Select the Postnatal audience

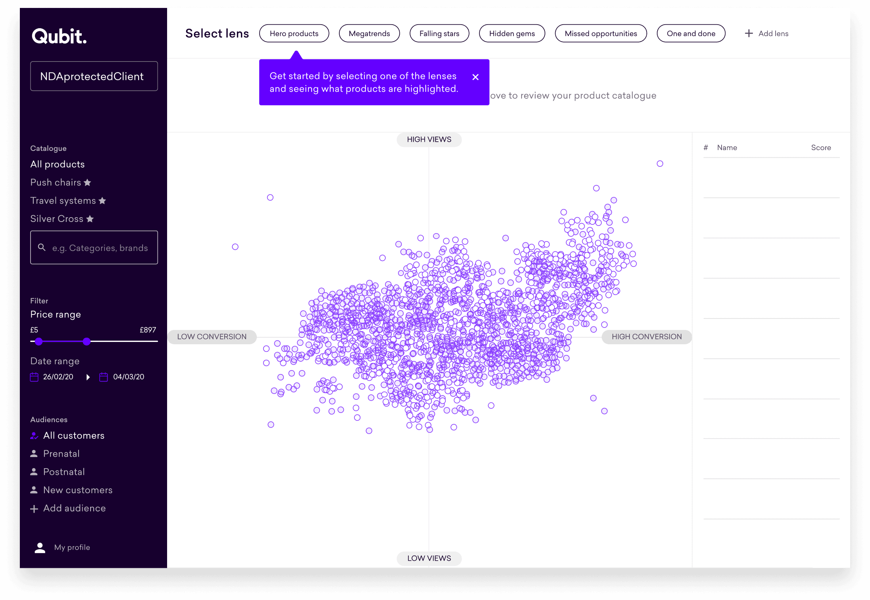[x=64, y=472]
